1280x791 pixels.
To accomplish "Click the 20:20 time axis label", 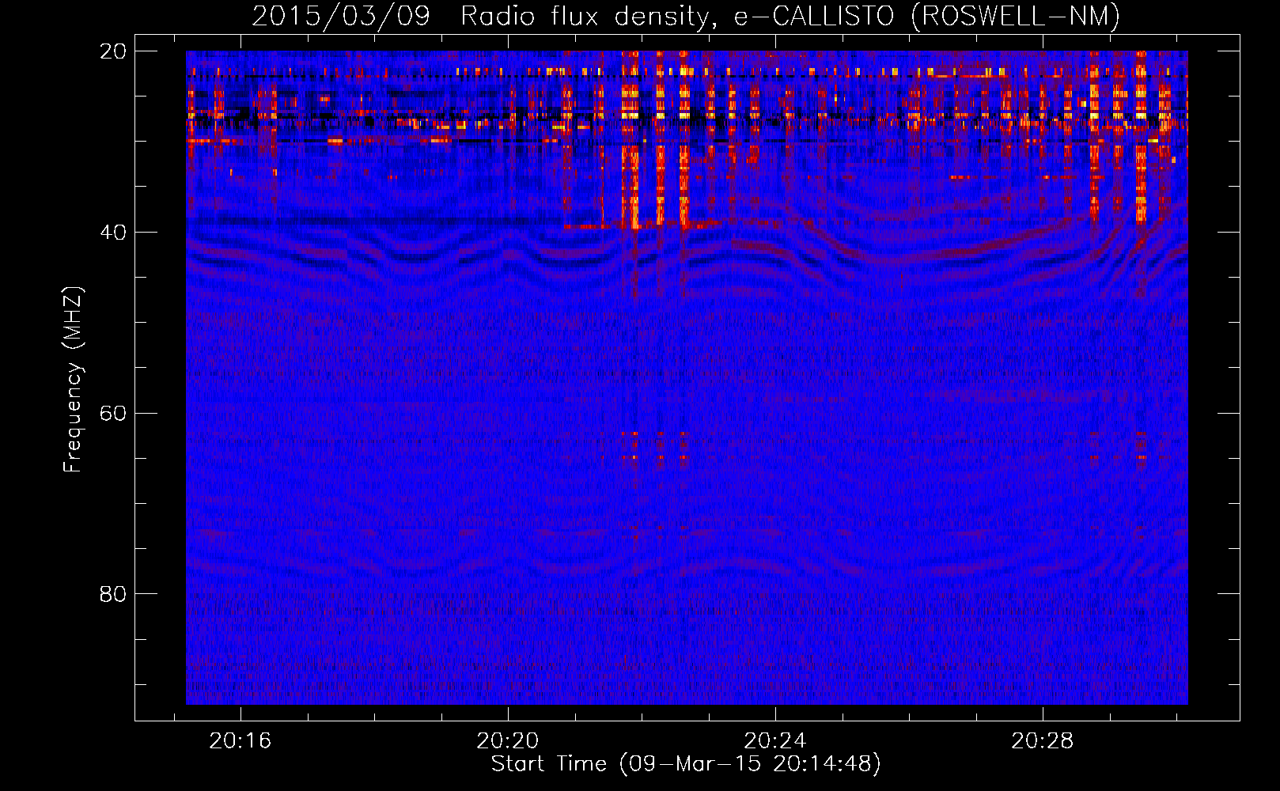I will point(507,740).
